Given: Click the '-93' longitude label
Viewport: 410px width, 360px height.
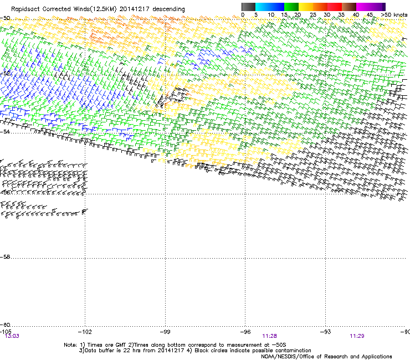Looking at the screenshot, I should 326,332.
